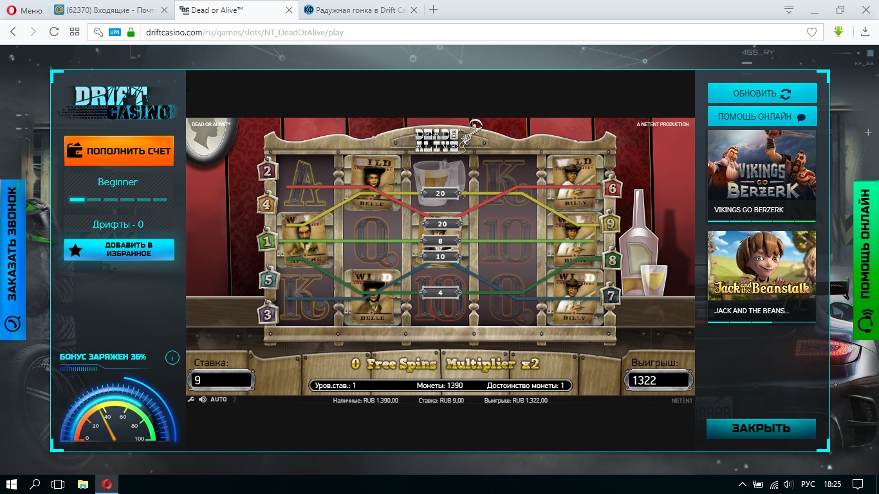Screen dimensions: 879x494
Task: Open Jack and the Beanstalk thumbnail
Action: click(762, 266)
